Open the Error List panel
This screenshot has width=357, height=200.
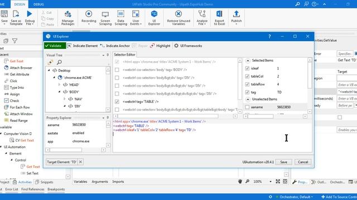[12, 189]
